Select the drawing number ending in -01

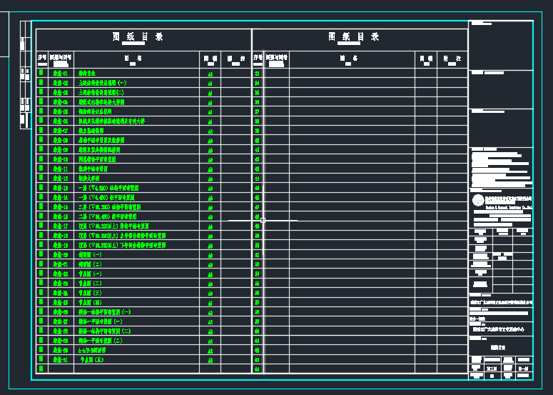tap(60, 74)
